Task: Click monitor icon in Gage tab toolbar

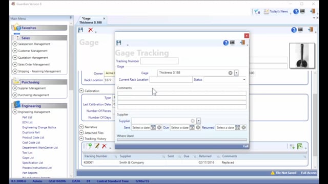Action: click(x=300, y=30)
